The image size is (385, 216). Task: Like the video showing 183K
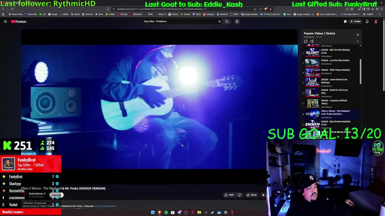[x=229, y=195]
